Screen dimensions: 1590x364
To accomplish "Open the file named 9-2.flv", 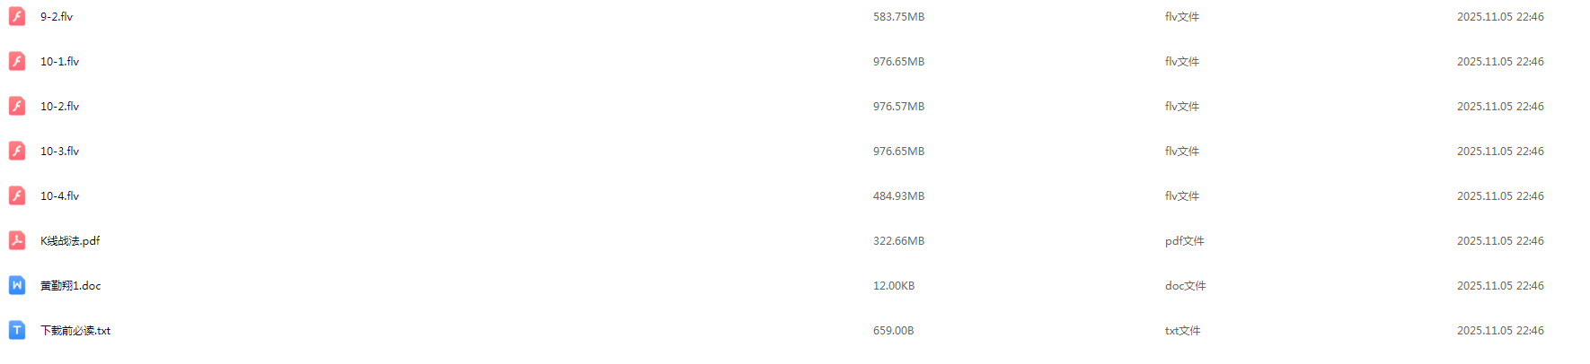I will [57, 17].
